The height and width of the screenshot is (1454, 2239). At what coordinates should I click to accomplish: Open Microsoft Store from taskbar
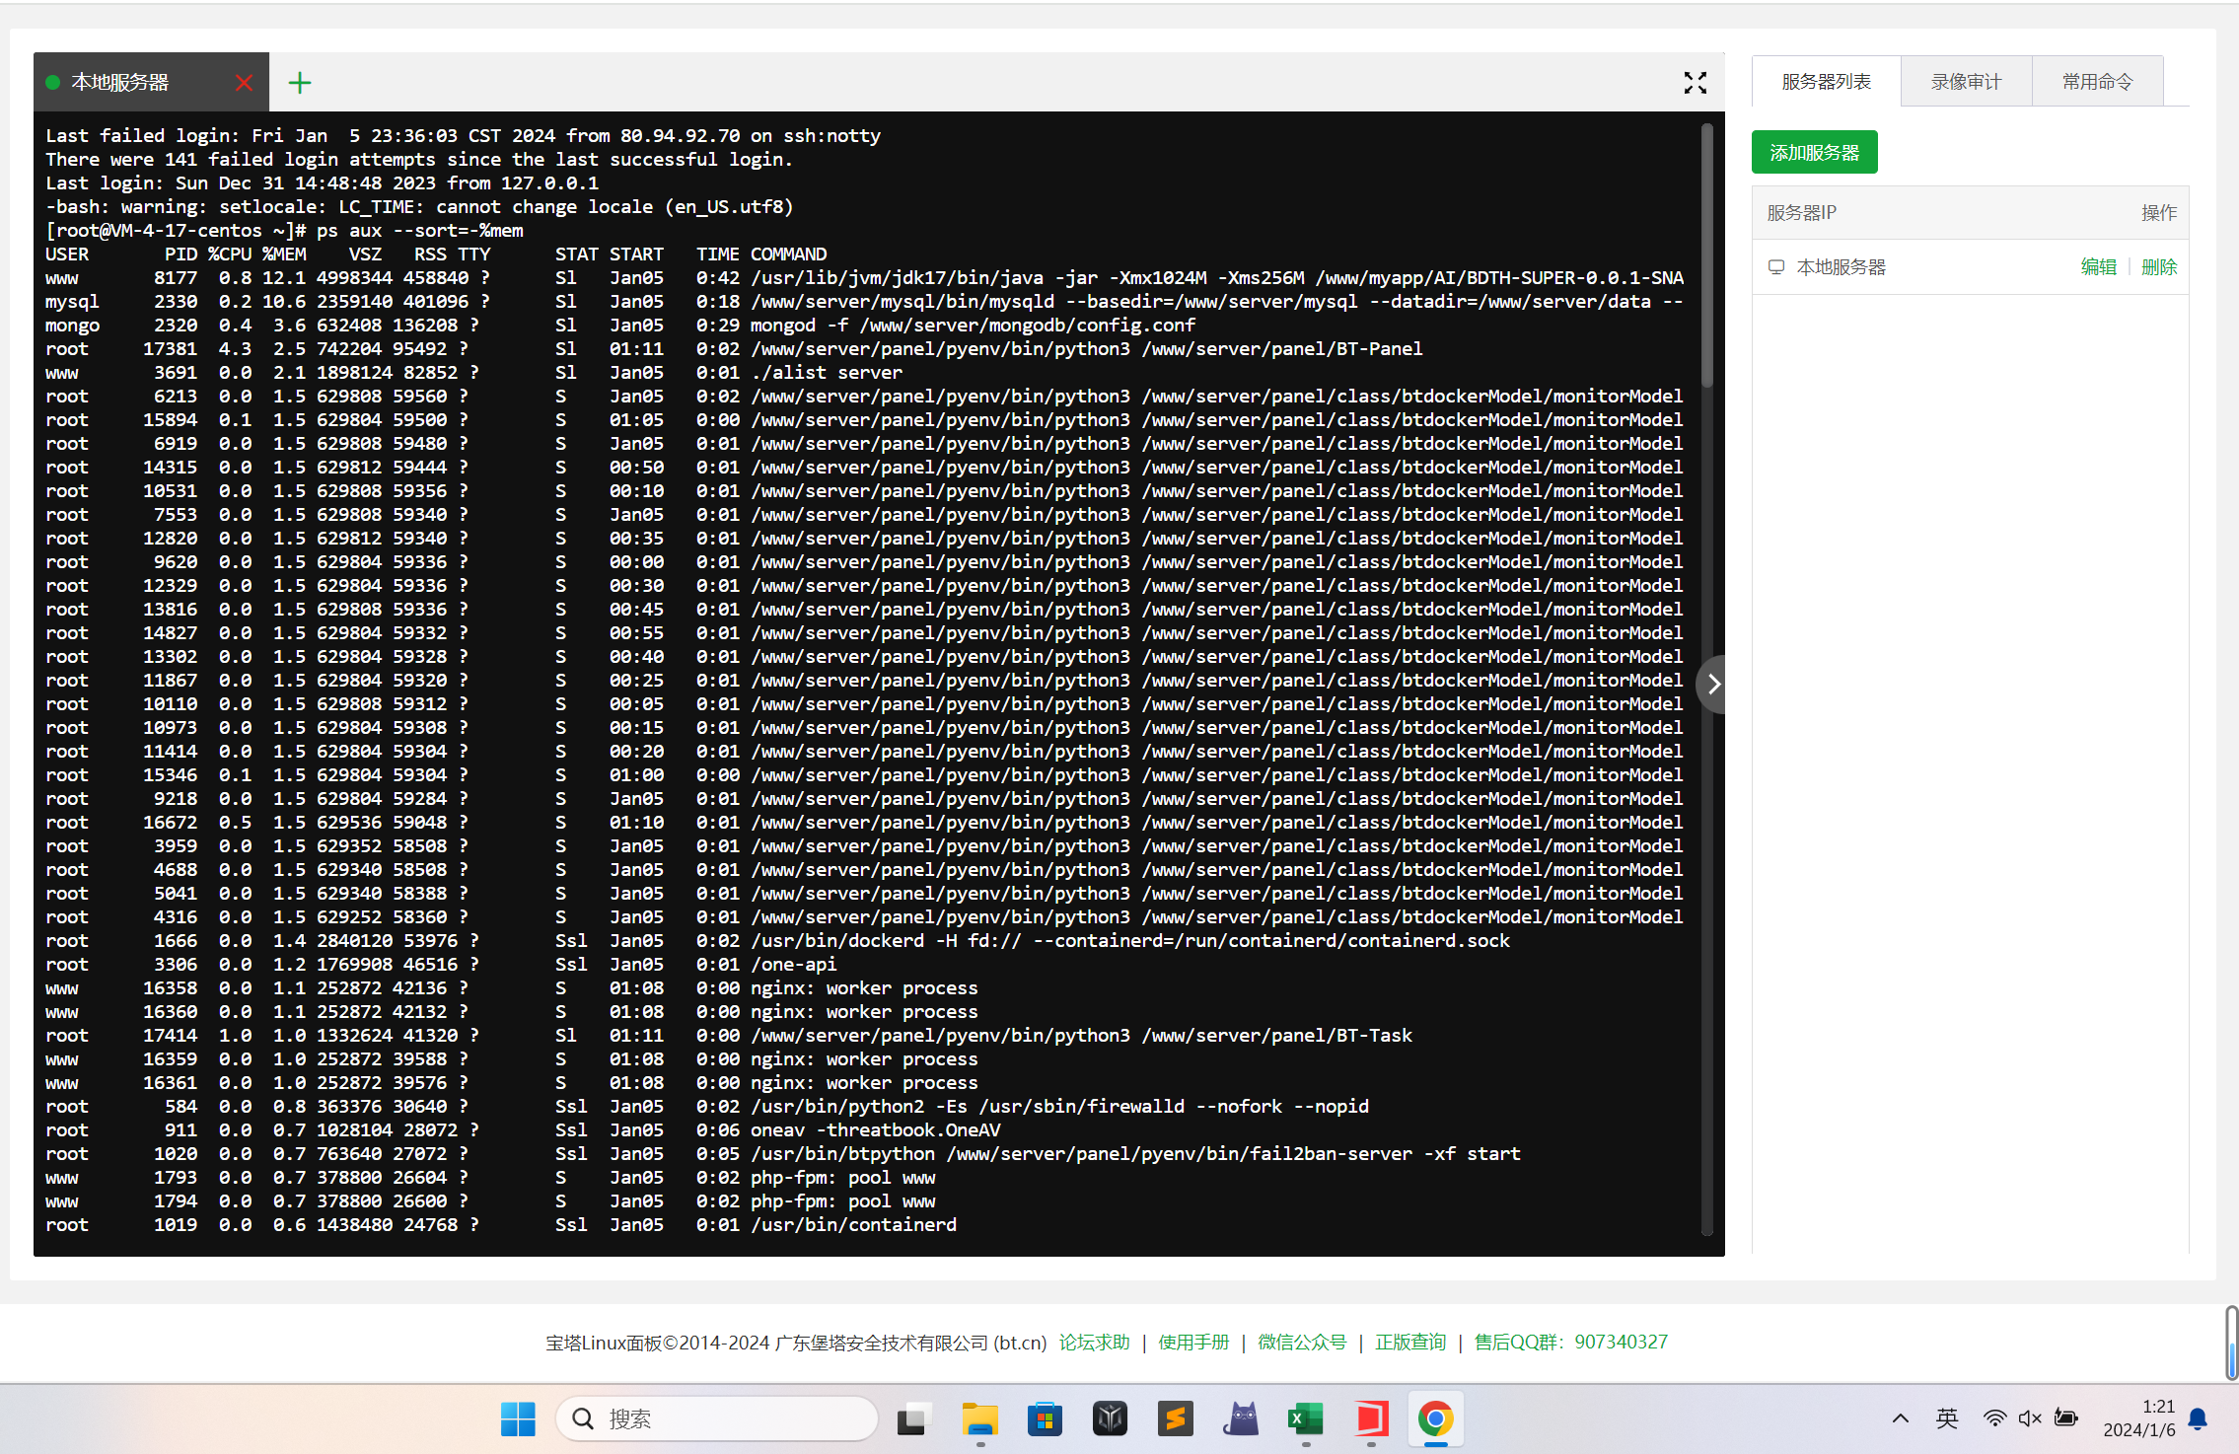point(1045,1418)
